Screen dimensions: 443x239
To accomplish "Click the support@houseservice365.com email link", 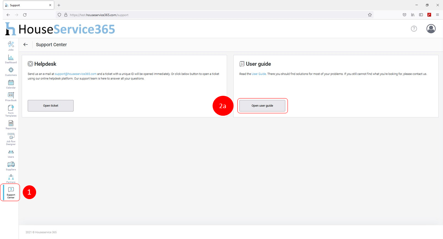I will (x=76, y=74).
